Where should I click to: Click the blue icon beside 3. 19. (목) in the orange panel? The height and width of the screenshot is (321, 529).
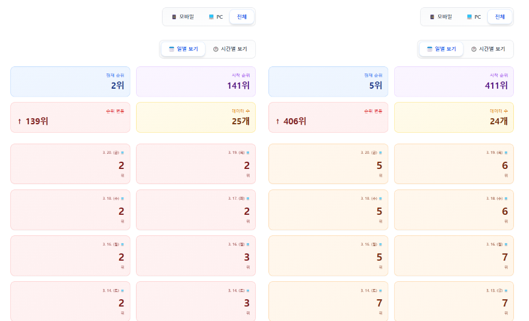tap(506, 153)
